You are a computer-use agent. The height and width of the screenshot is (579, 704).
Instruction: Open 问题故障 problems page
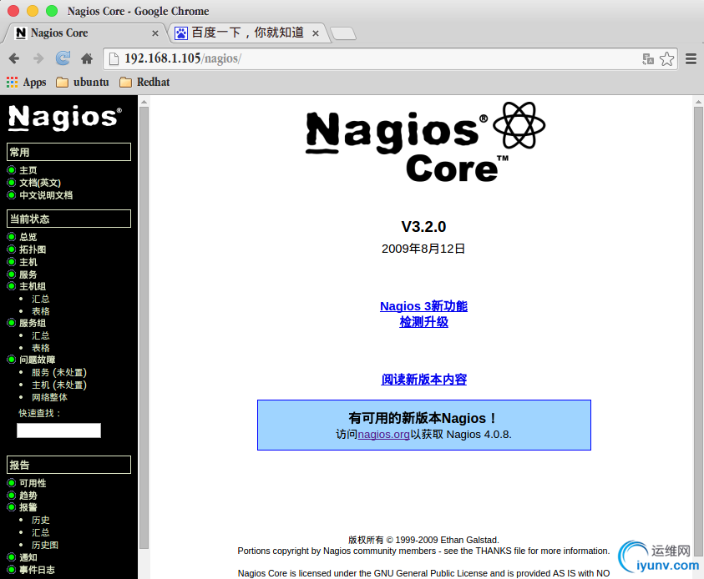pyautogui.click(x=38, y=360)
